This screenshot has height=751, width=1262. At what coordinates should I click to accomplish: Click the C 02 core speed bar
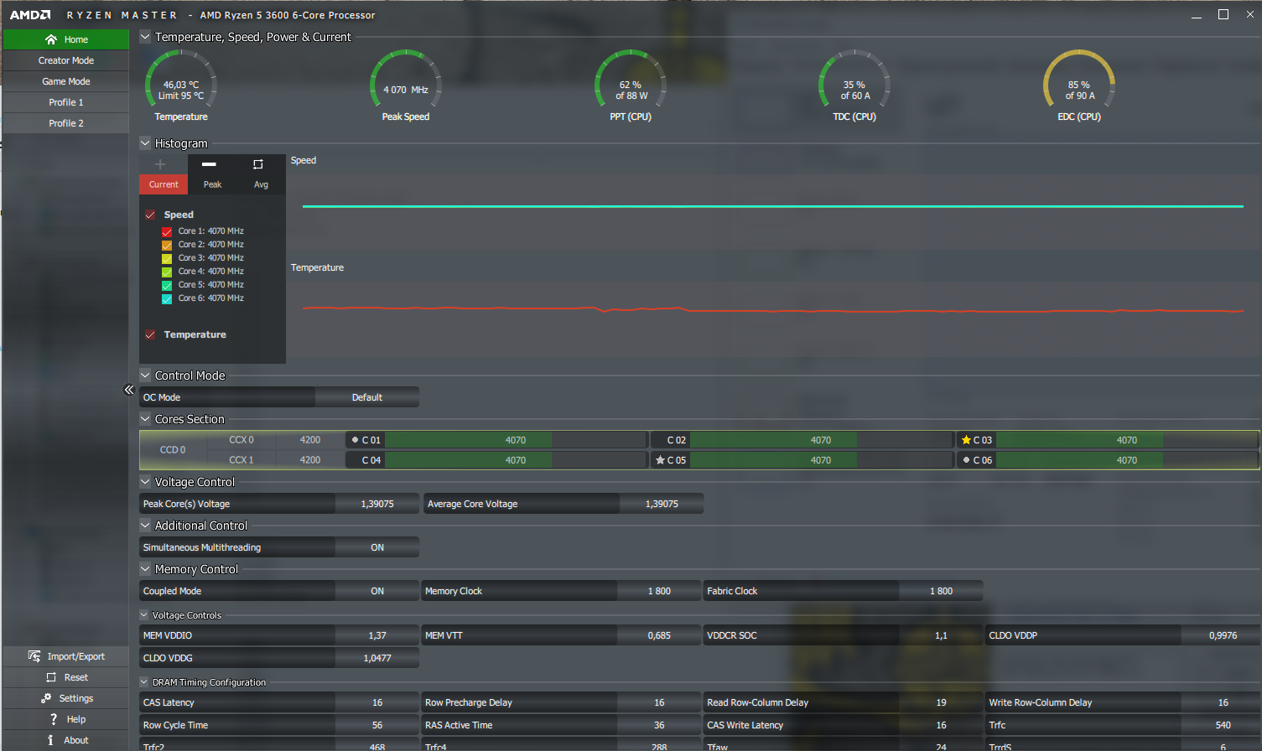tap(821, 440)
